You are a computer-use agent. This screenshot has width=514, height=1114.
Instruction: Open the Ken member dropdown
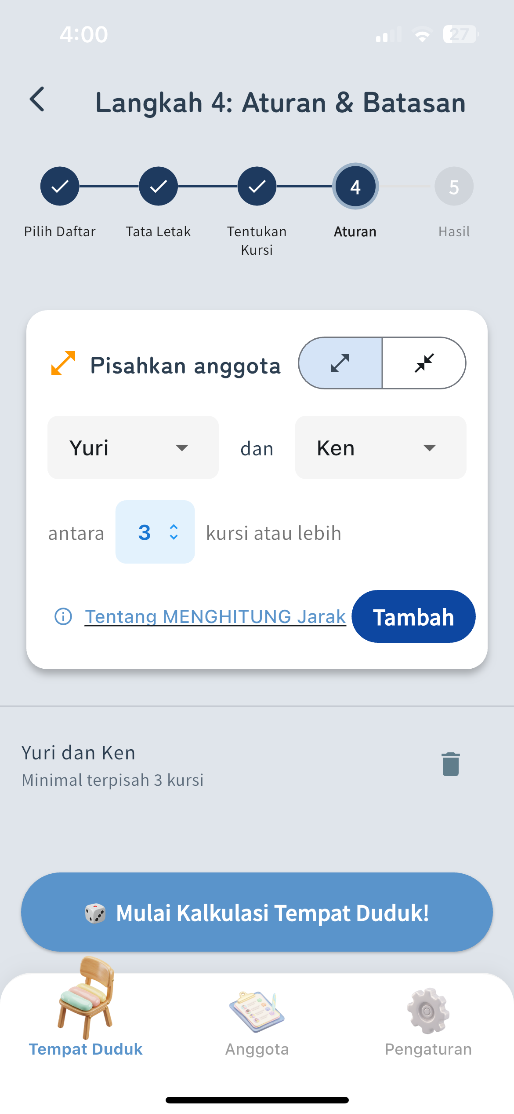click(380, 447)
